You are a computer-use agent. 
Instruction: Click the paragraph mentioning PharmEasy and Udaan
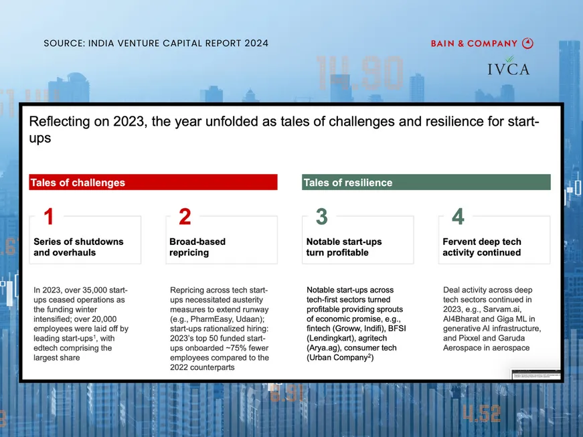click(x=220, y=324)
